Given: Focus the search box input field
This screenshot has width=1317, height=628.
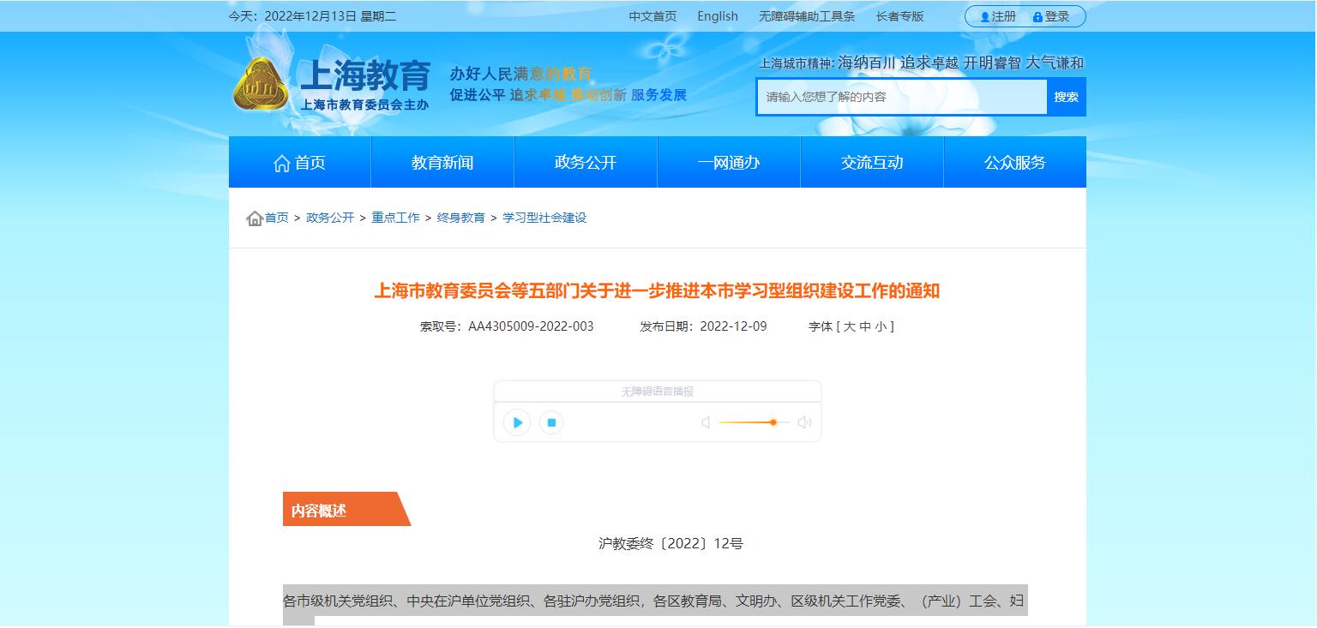Looking at the screenshot, I should click(x=902, y=97).
